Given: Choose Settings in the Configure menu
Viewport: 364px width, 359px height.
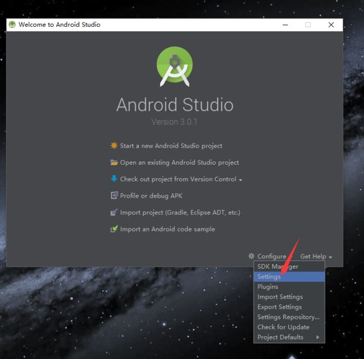Looking at the screenshot, I should 289,277.
